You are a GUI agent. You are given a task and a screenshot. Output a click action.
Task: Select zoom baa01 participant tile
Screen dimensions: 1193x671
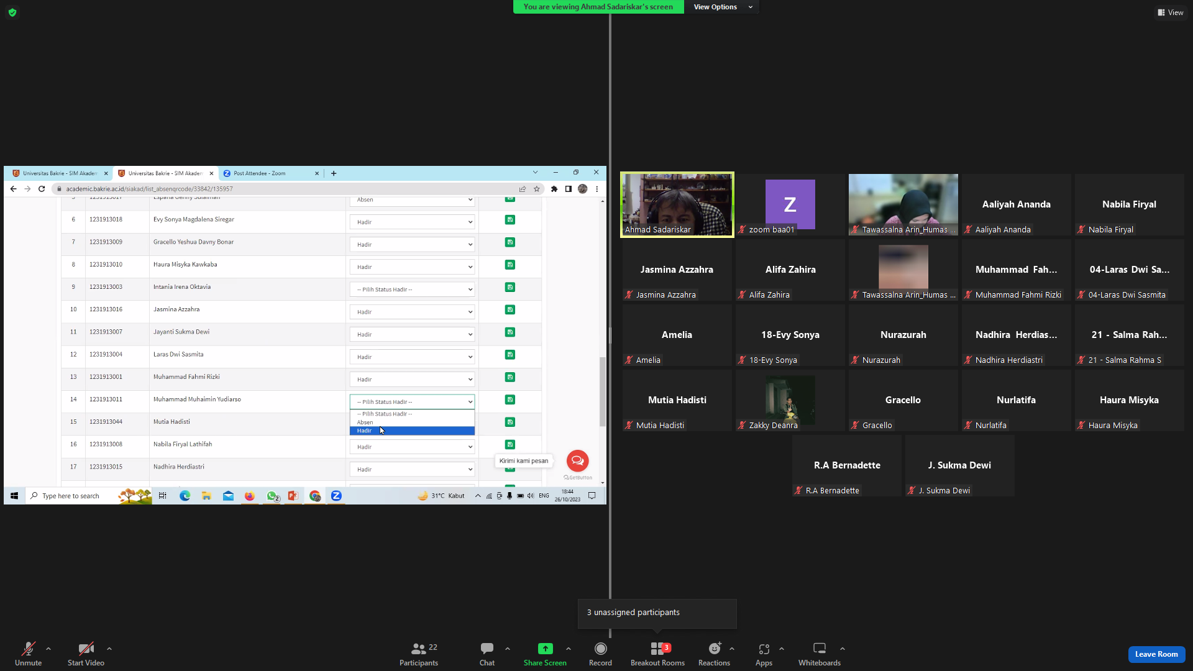coord(790,204)
